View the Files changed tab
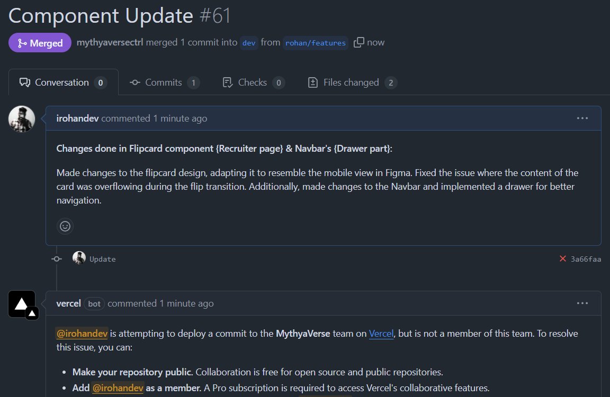 (352, 82)
